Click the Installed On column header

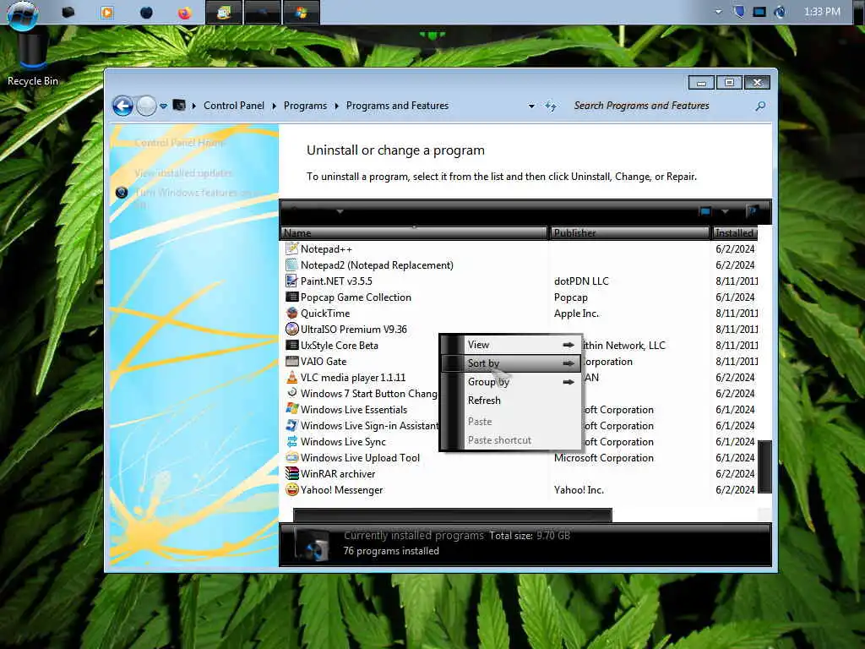click(x=735, y=233)
